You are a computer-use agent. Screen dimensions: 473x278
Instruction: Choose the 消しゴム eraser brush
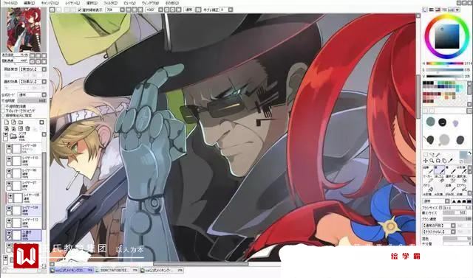439,180
